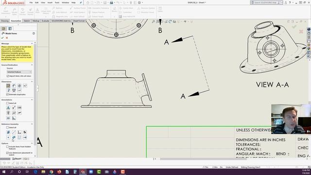Select the Routing points reference icon
This screenshot has height=175, width=311.
click(x=25, y=137)
